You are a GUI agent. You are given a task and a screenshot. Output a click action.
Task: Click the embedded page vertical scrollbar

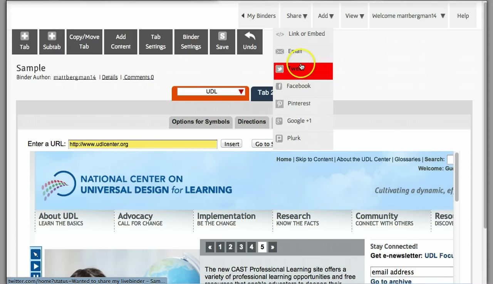(457, 176)
